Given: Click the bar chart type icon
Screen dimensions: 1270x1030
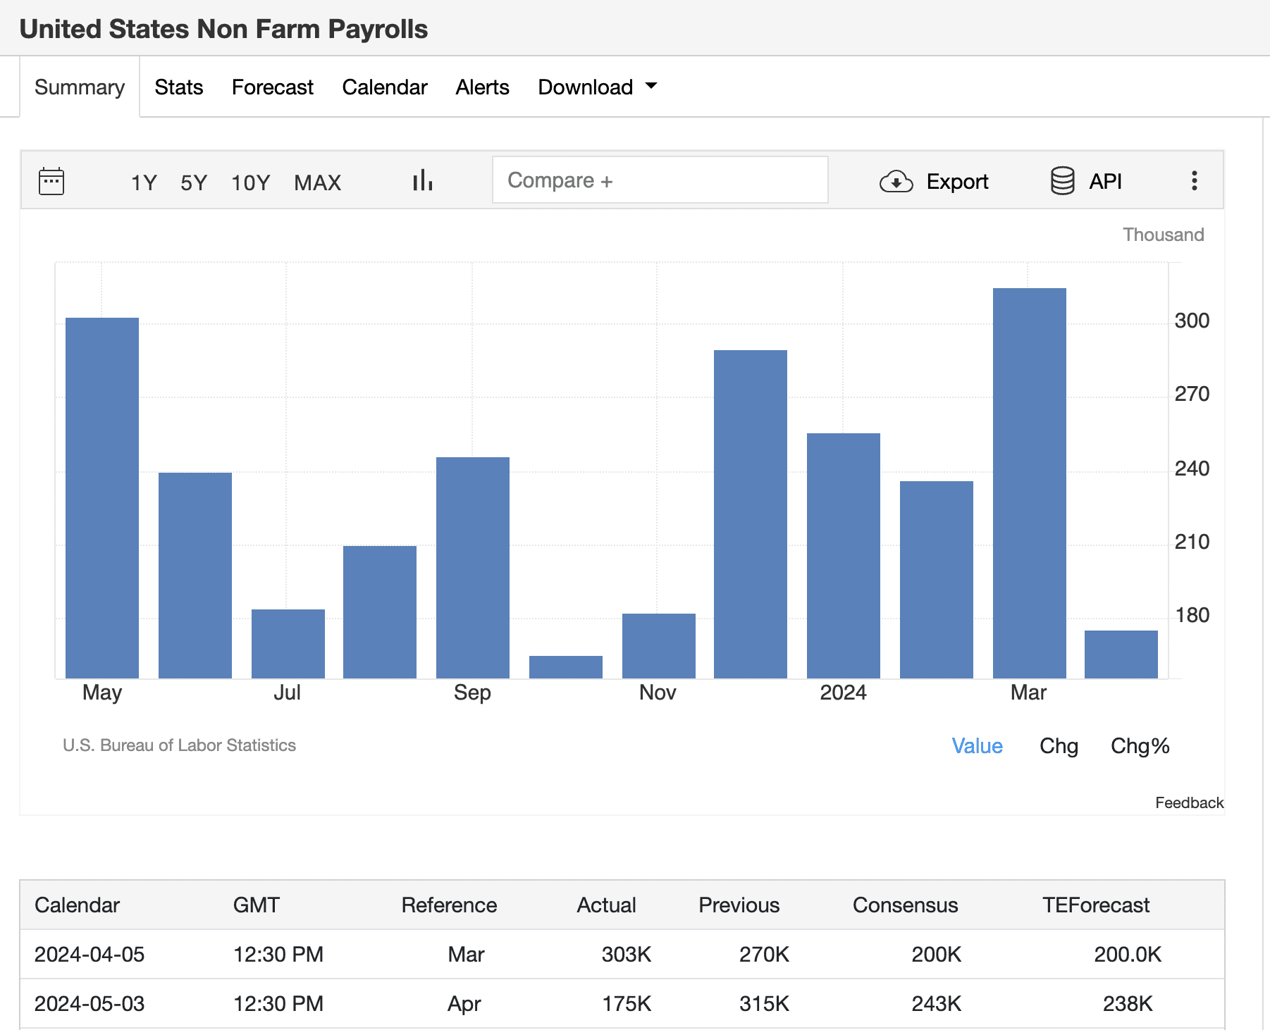Looking at the screenshot, I should pyautogui.click(x=422, y=181).
